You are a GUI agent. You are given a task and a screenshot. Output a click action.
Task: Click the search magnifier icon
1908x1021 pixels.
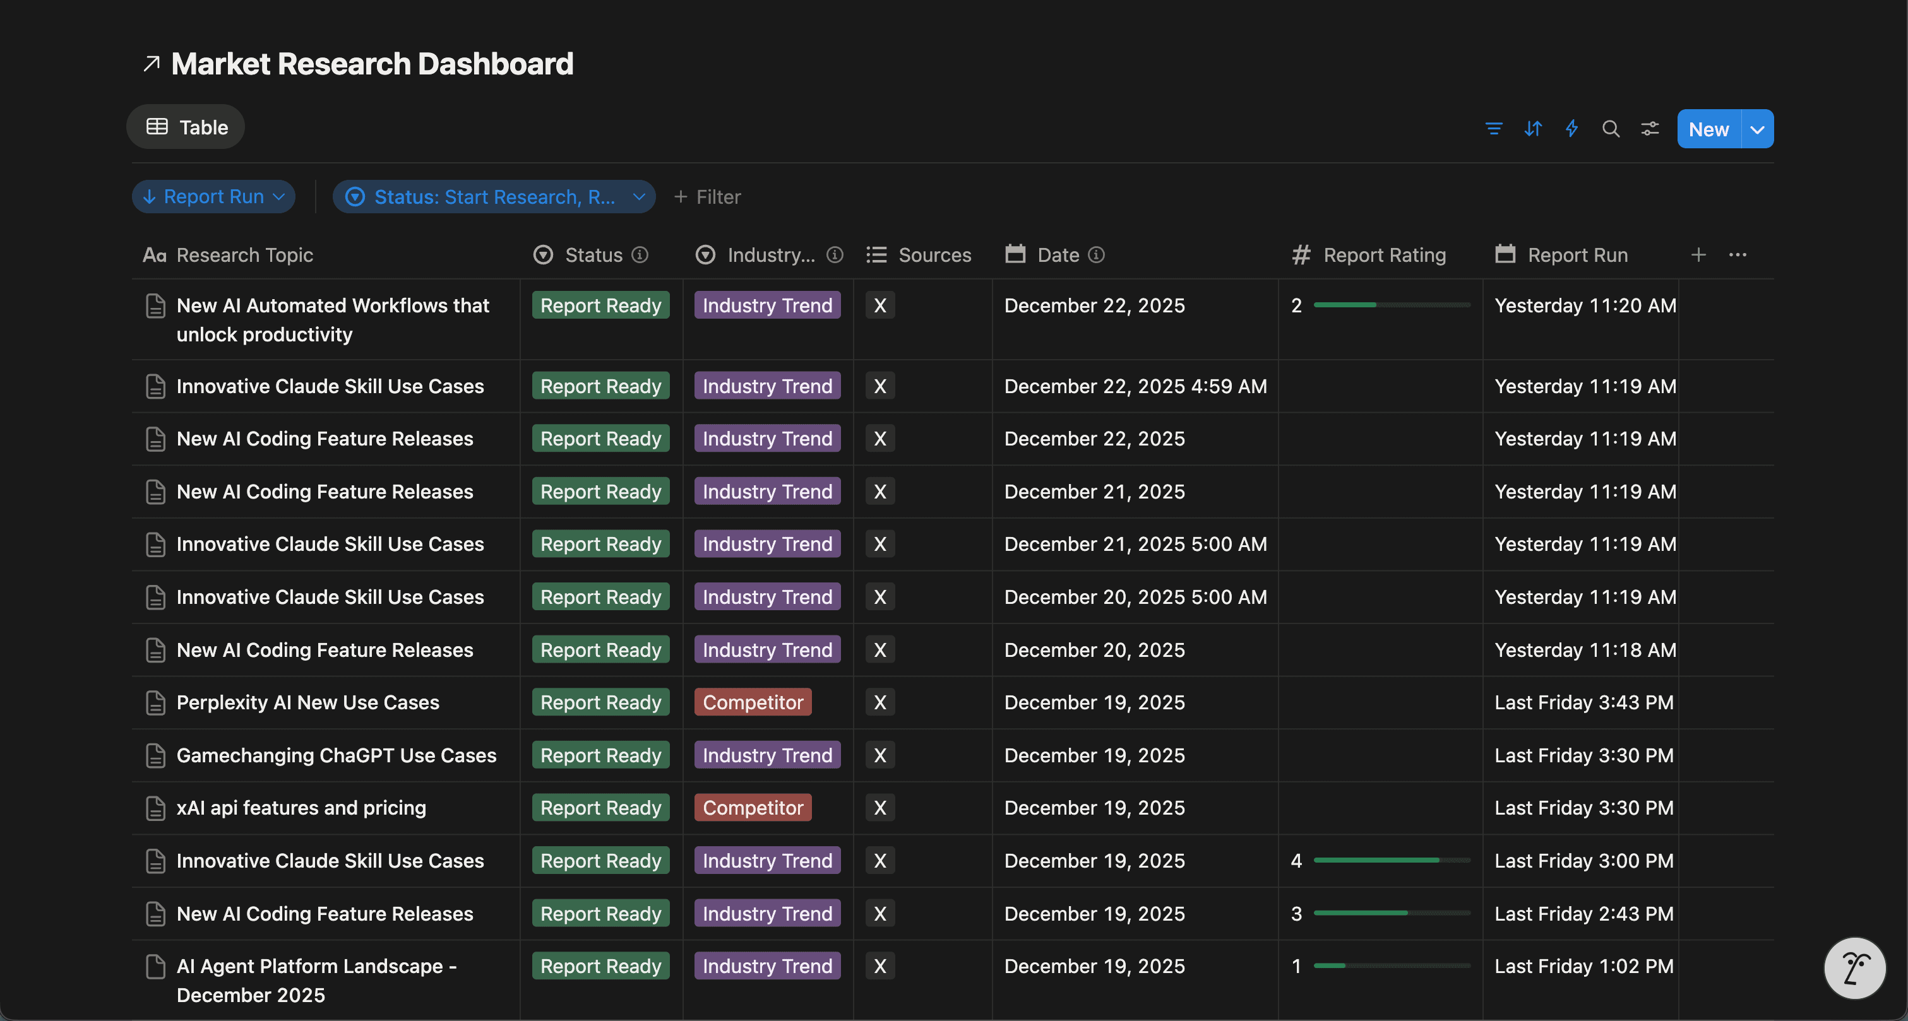1611,128
